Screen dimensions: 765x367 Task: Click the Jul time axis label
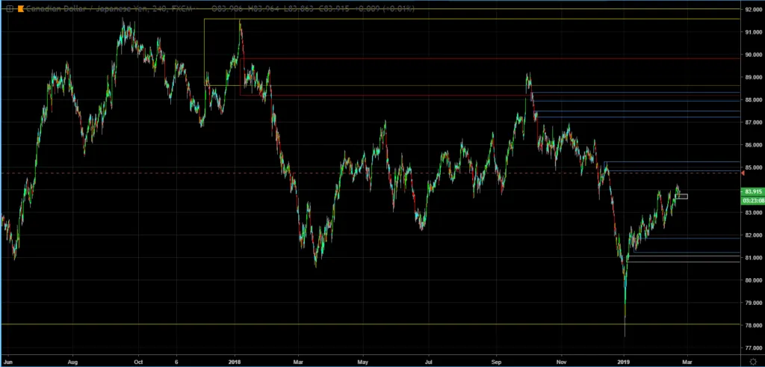(x=428, y=363)
